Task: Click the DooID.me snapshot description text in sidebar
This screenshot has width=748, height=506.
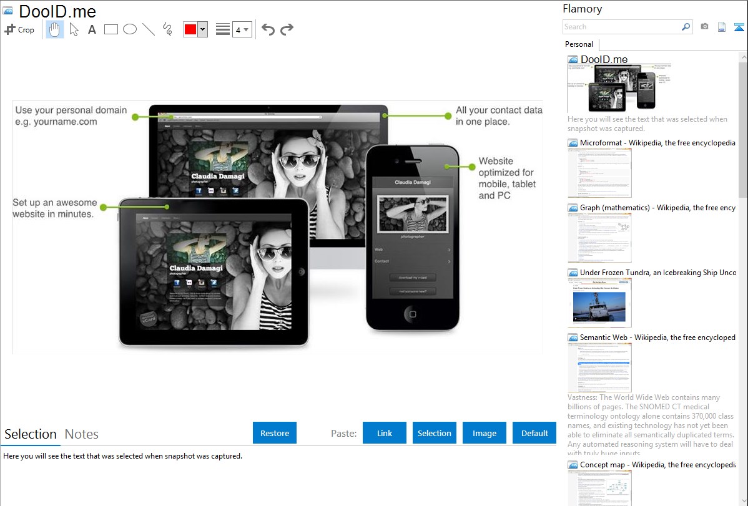Action: click(x=647, y=124)
